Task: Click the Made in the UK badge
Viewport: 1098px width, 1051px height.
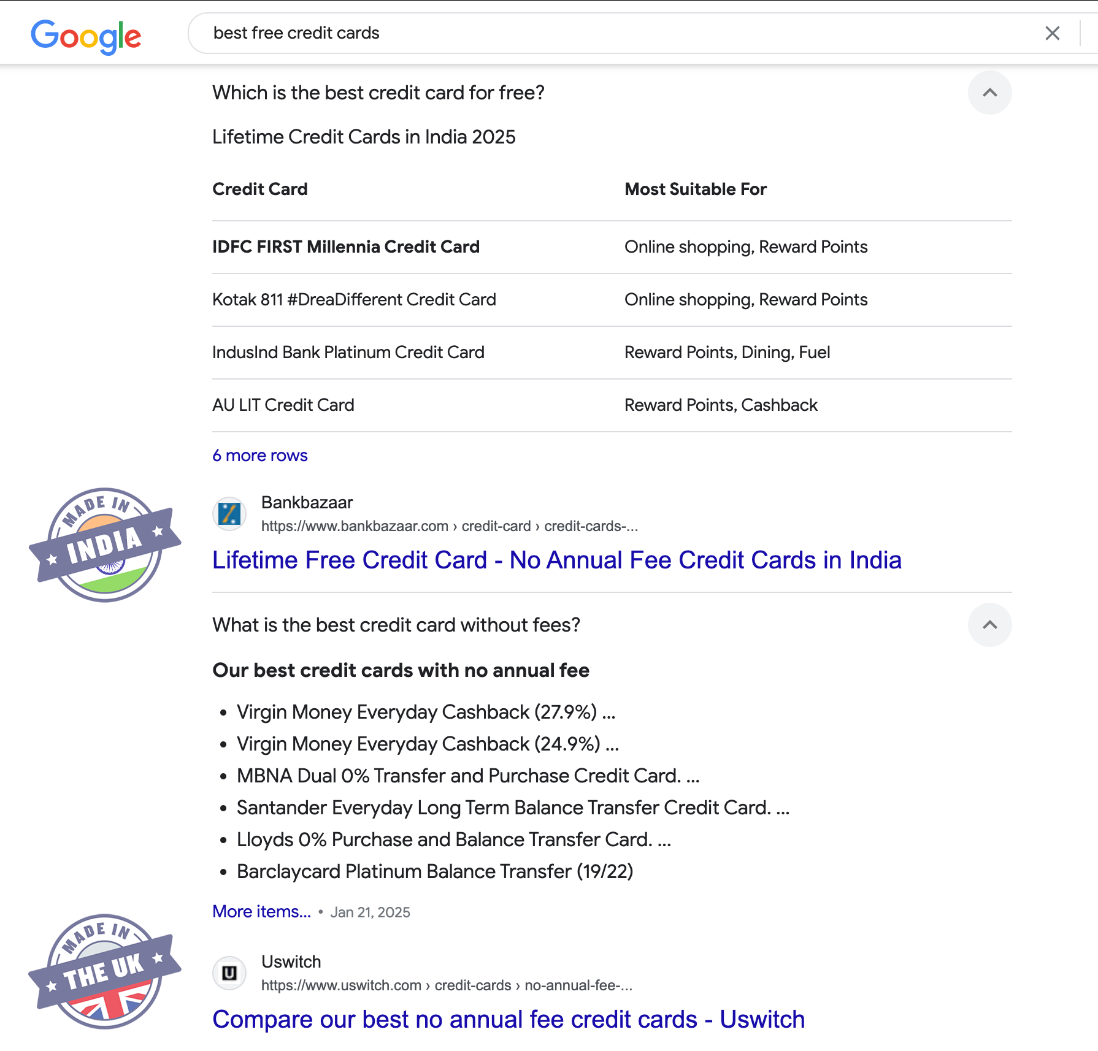Action: (x=105, y=971)
